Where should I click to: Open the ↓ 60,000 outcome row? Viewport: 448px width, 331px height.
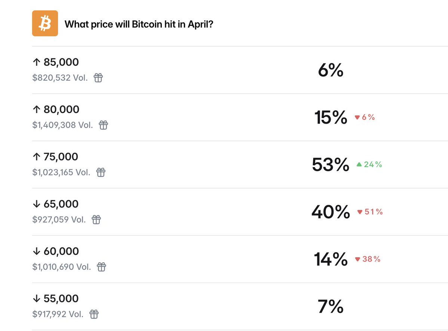(56, 252)
